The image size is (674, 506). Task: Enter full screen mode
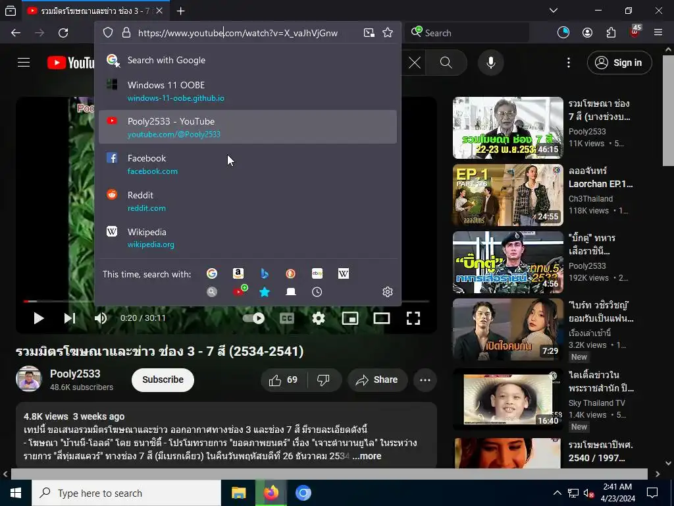pyautogui.click(x=413, y=318)
